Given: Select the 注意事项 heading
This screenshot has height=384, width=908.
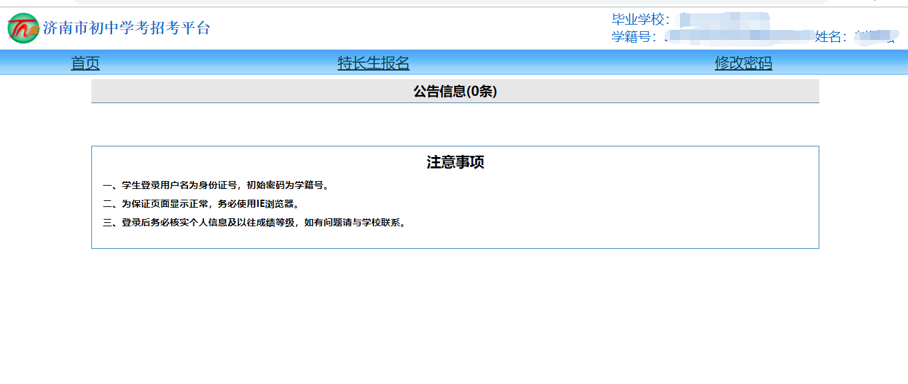Looking at the screenshot, I should pos(455,160).
